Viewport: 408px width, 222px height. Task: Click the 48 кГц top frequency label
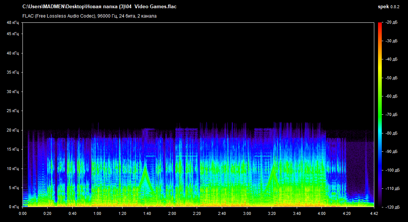pos(12,23)
